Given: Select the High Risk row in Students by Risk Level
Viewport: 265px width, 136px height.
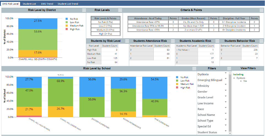Looking at the screenshot, I should pyautogui.click(x=102, y=50).
